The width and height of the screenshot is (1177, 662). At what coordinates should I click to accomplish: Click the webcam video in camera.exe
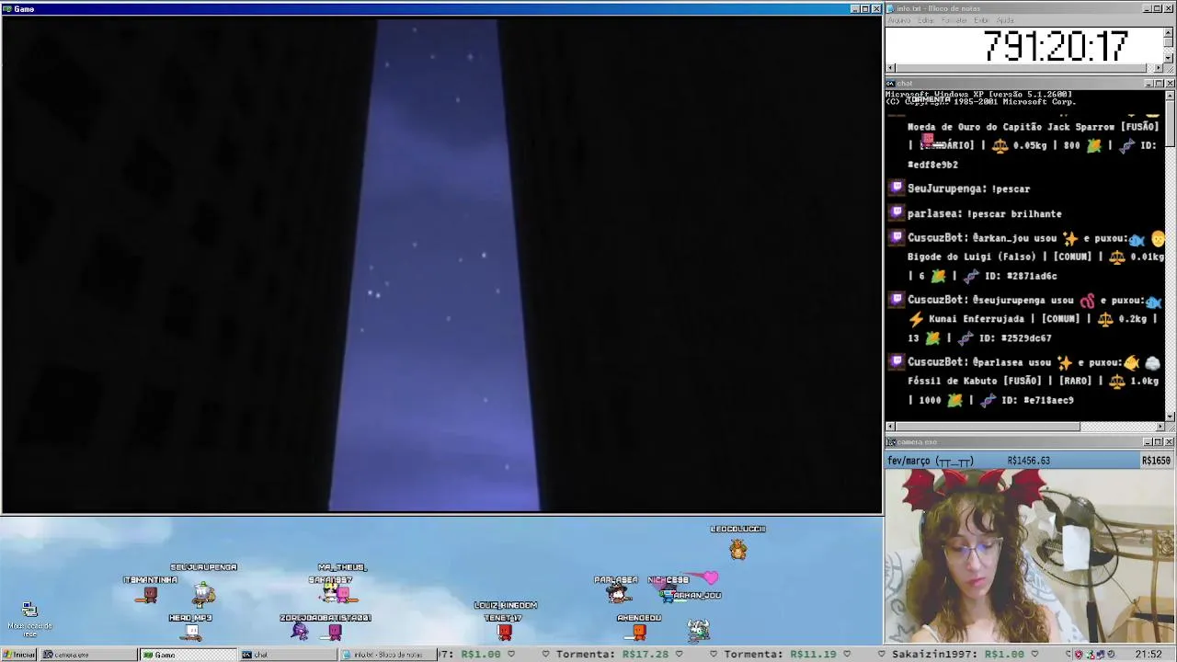[1029, 555]
